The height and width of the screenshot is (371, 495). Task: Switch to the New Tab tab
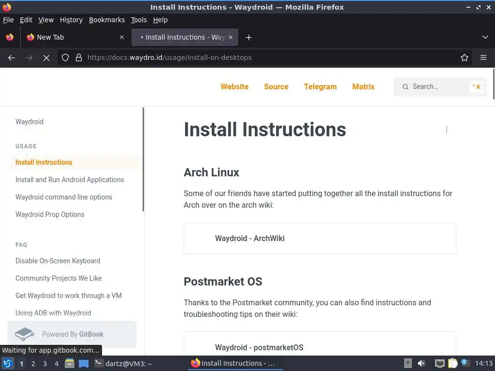(75, 37)
